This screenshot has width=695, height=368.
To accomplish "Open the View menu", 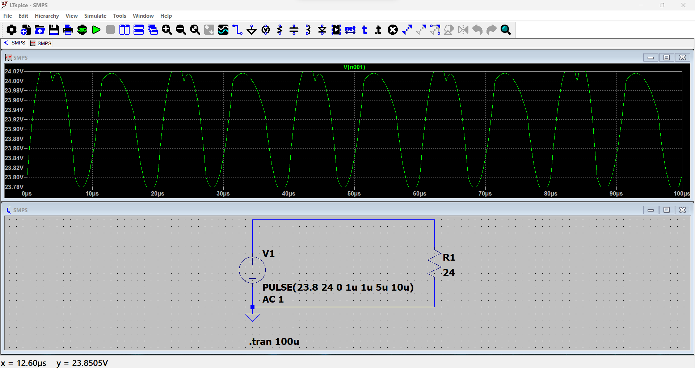I will coord(72,16).
